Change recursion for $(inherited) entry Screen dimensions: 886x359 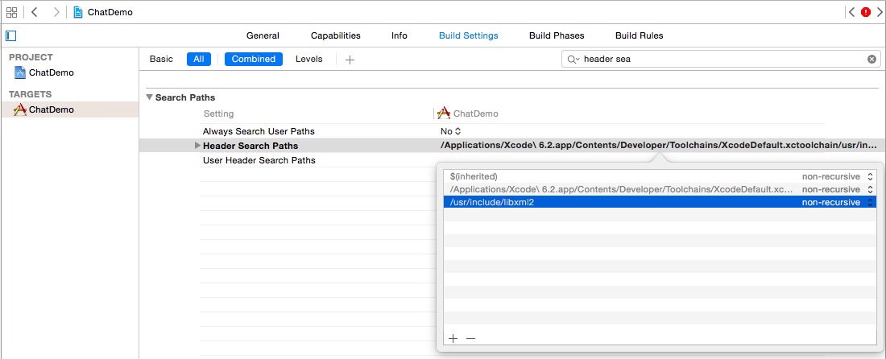[838, 176]
